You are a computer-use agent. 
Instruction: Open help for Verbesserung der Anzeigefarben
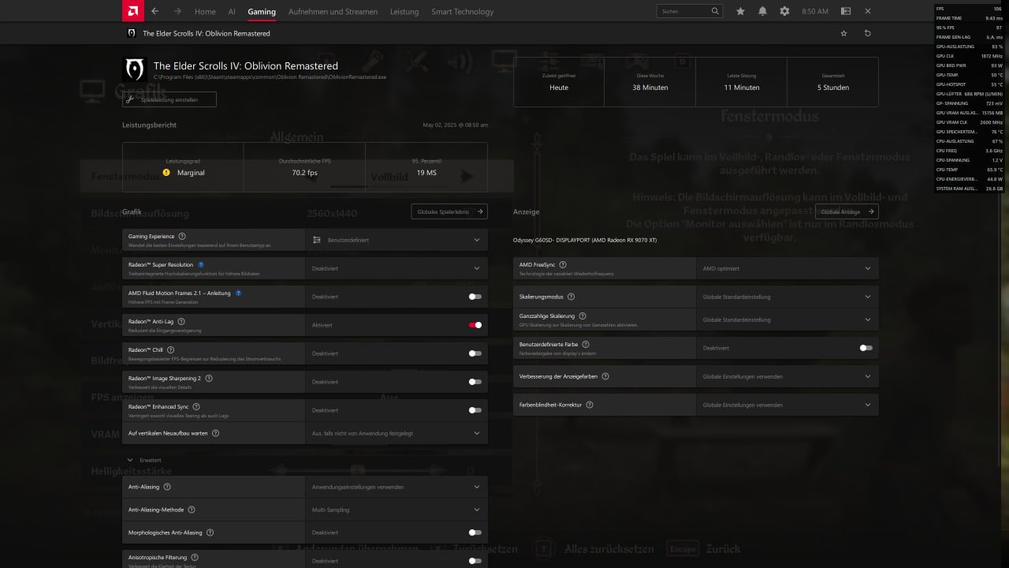point(605,376)
